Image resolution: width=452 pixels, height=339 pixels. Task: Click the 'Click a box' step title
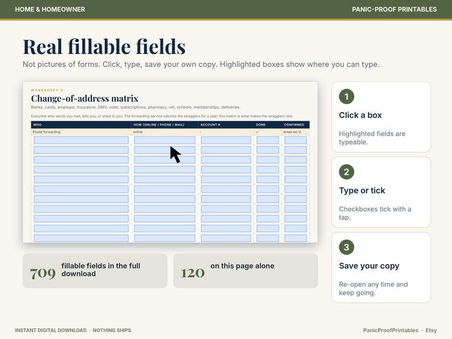(360, 115)
